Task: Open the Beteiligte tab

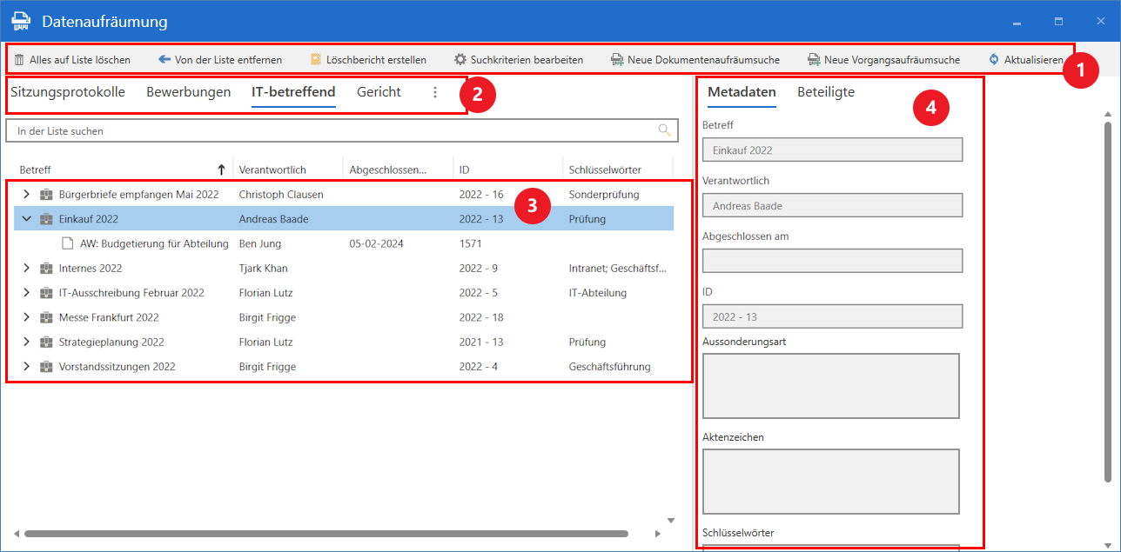Action: pyautogui.click(x=825, y=92)
